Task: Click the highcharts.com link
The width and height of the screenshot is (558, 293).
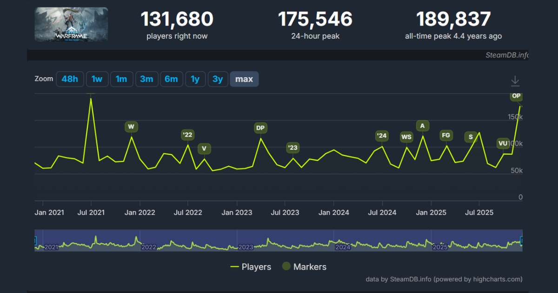Action: [x=497, y=280]
